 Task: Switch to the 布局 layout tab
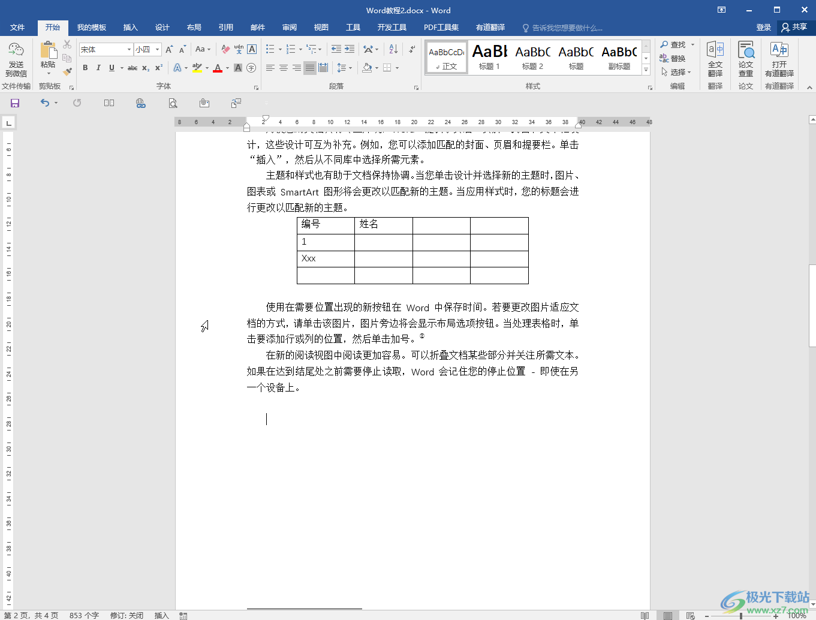pos(194,28)
